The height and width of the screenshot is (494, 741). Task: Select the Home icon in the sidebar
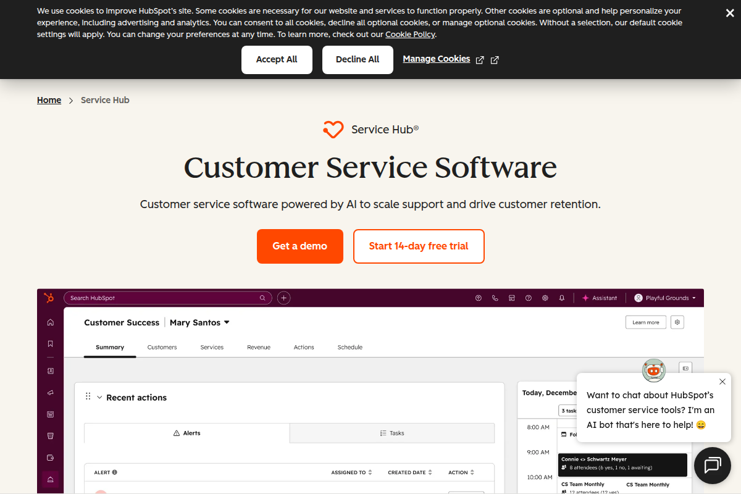tap(50, 322)
